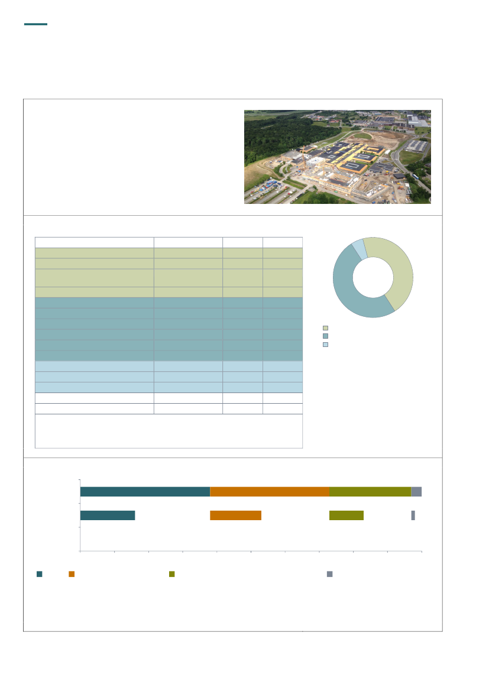Click olive green segment of top bar
Viewport: 489px width, 691px height.
pyautogui.click(x=370, y=492)
